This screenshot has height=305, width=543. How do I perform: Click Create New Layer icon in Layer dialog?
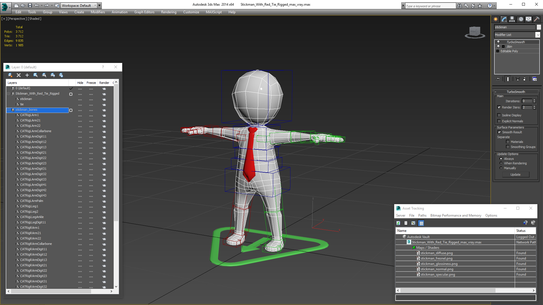(x=10, y=75)
